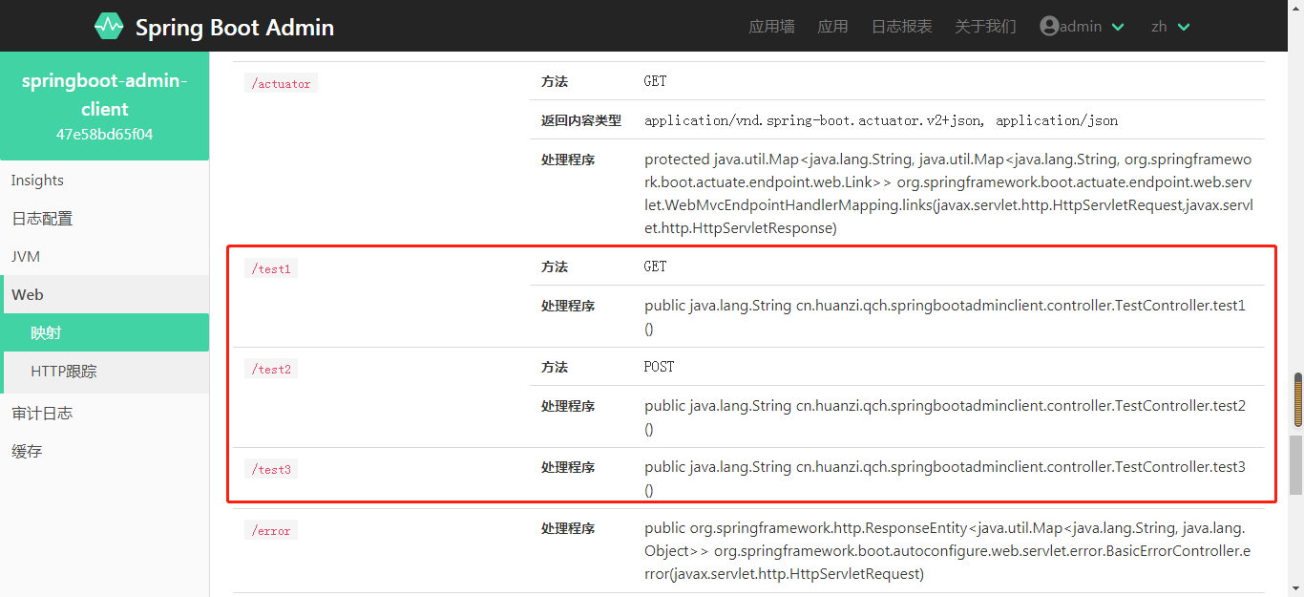Click TestController.test2 handler text
This screenshot has height=597, width=1304.
tap(945, 417)
